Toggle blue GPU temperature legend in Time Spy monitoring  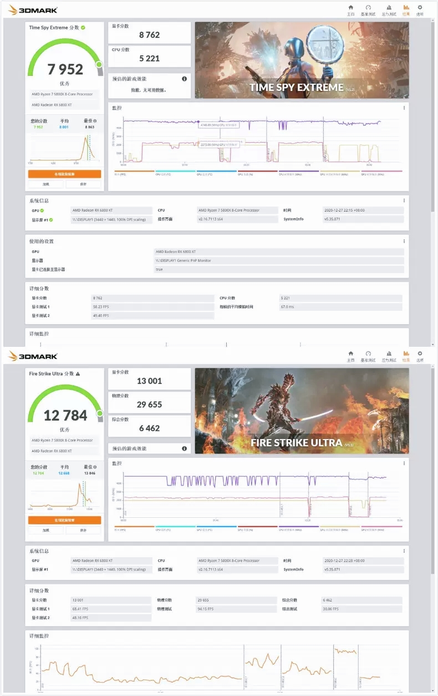coord(216,173)
